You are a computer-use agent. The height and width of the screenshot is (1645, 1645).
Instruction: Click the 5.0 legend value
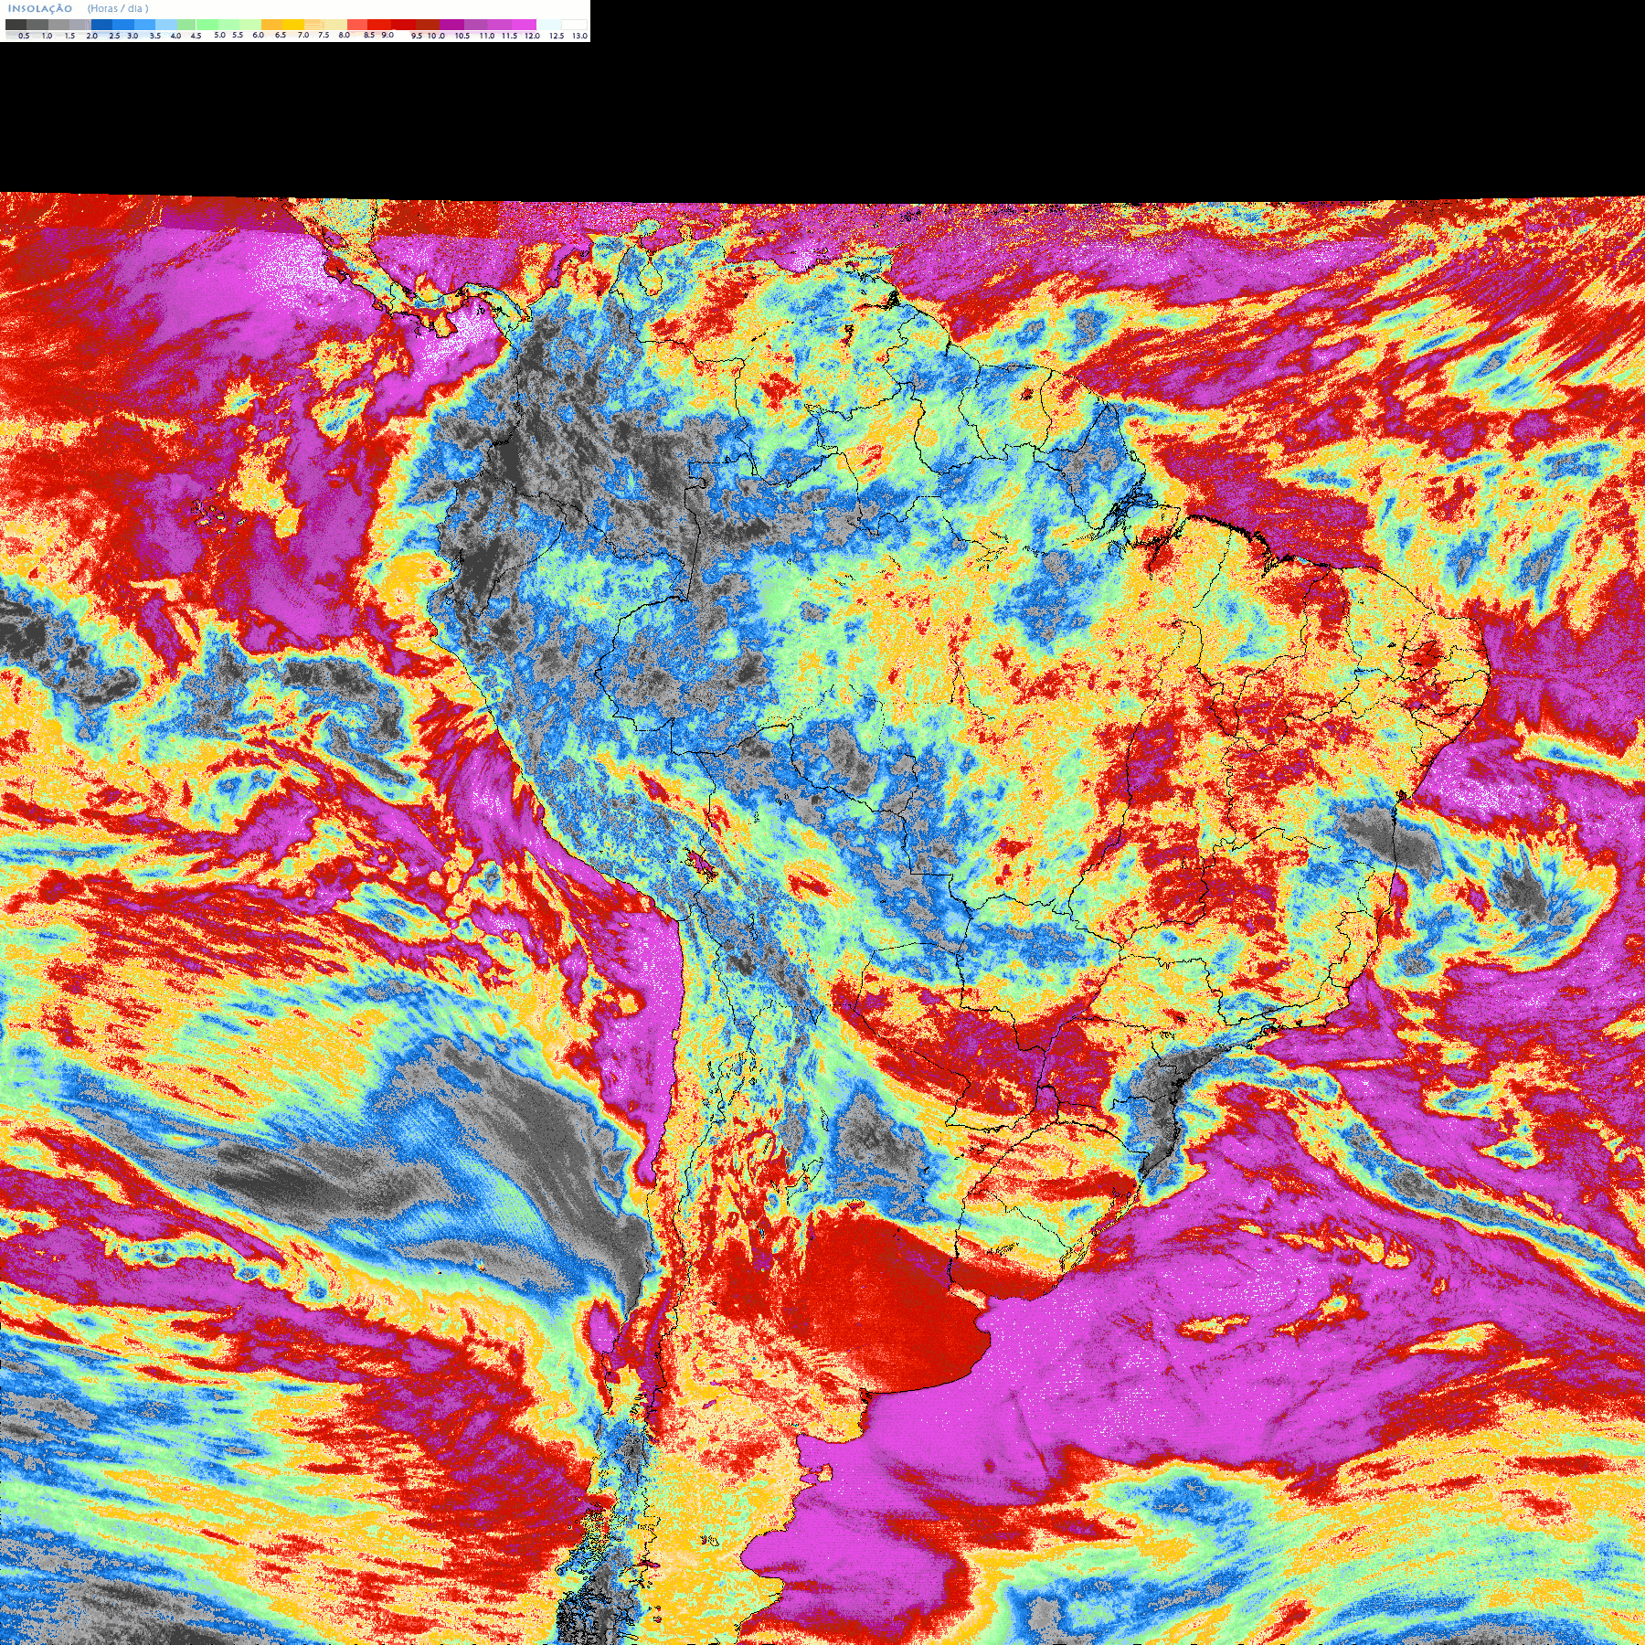coord(219,35)
